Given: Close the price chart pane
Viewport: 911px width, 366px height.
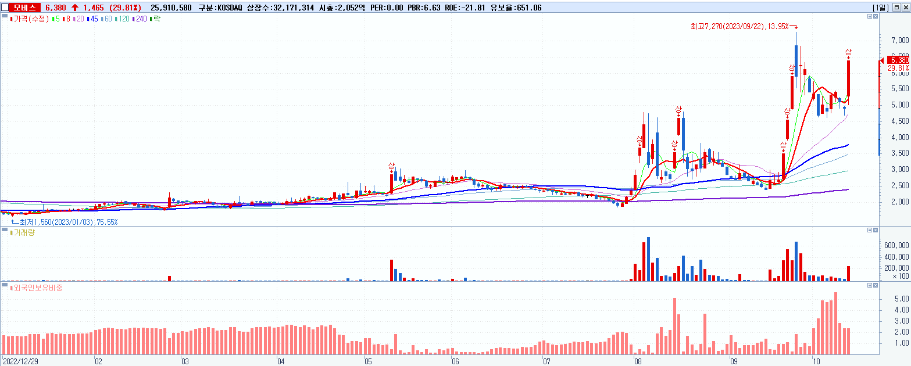Looking at the screenshot, I should click(x=876, y=17).
